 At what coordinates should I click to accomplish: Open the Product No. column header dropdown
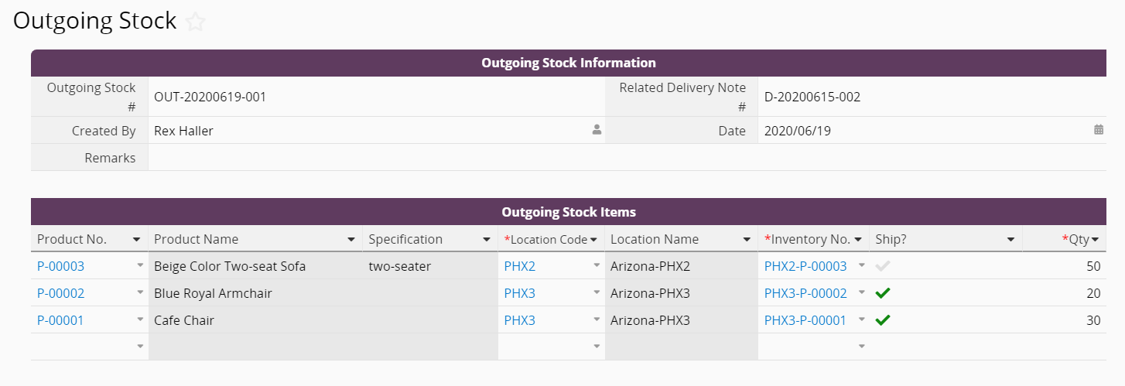[x=137, y=240]
